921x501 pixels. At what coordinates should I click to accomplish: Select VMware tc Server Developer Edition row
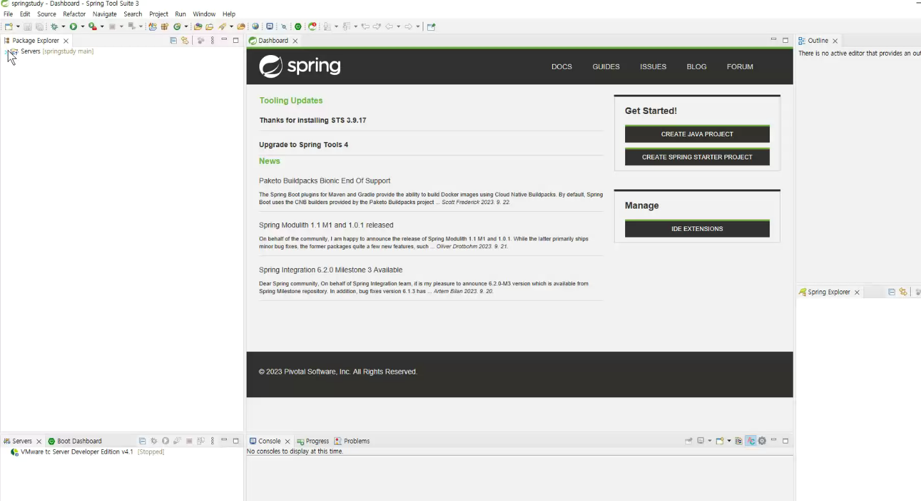tap(88, 452)
